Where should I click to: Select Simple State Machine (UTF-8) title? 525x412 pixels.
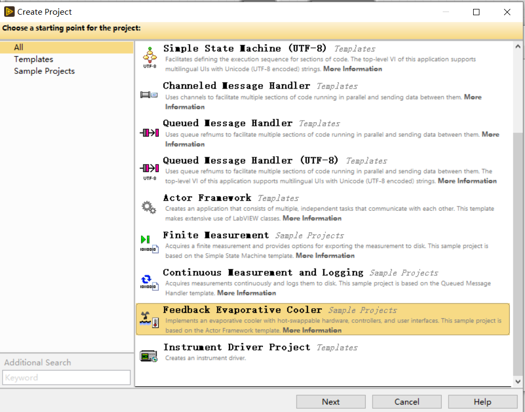245,49
